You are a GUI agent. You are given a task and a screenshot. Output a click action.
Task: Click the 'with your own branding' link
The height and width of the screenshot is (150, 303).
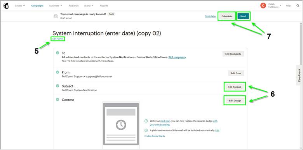click(160, 125)
